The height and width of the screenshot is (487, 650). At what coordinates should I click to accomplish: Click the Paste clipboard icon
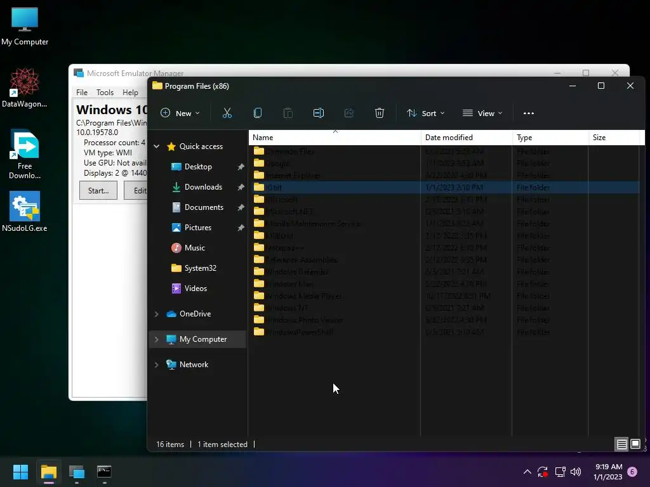click(x=288, y=113)
